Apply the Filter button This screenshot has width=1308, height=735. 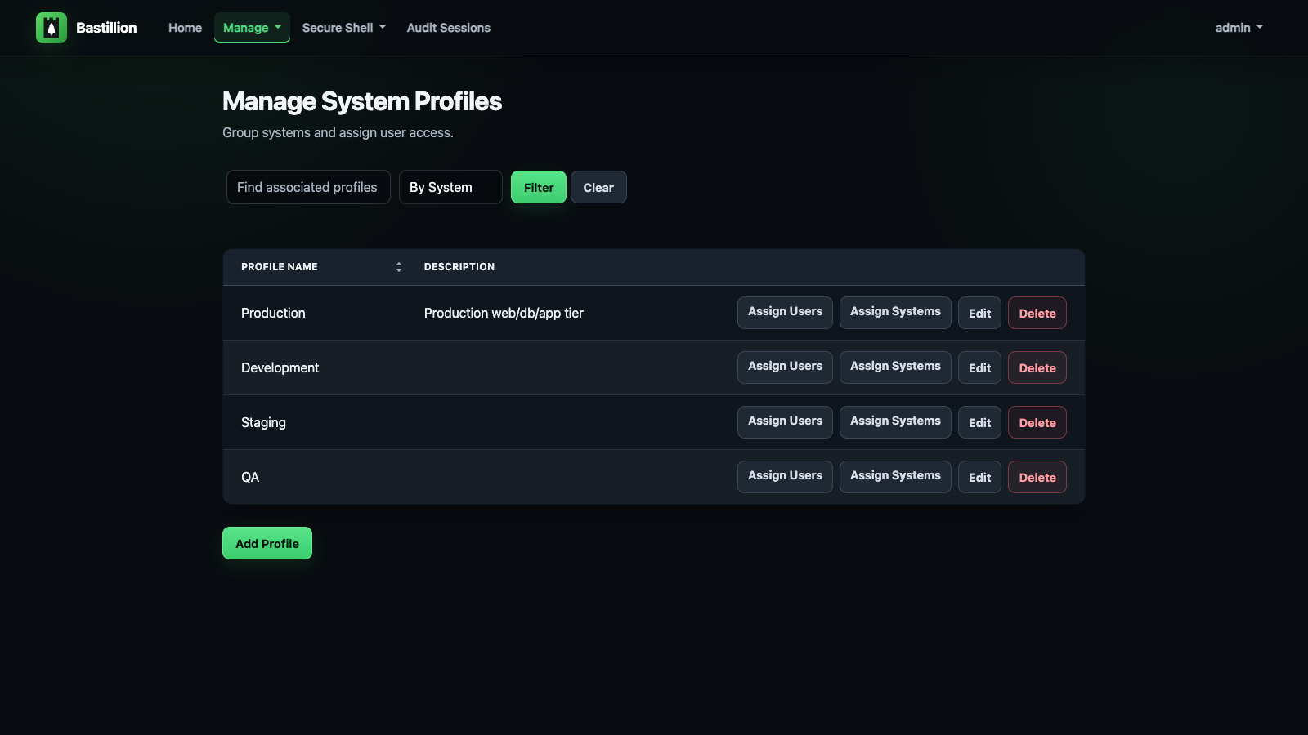tap(539, 187)
